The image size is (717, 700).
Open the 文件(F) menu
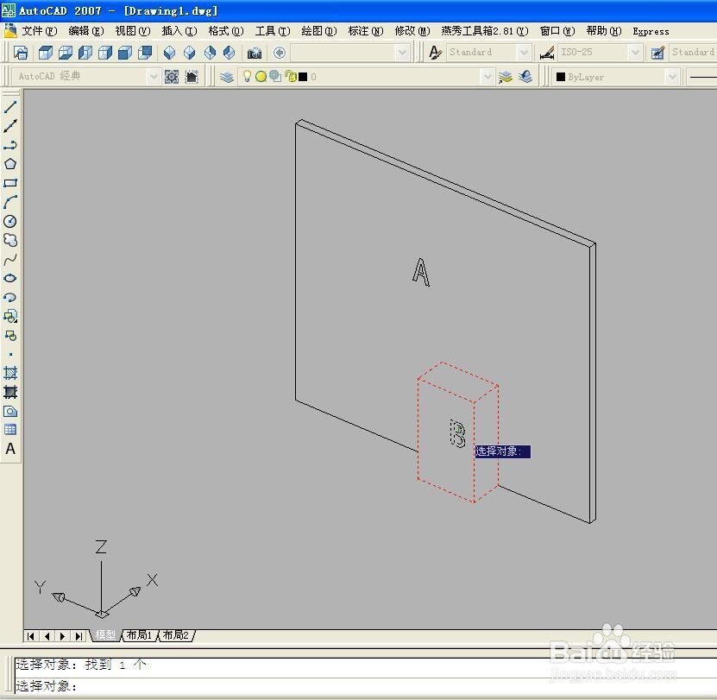pyautogui.click(x=40, y=31)
